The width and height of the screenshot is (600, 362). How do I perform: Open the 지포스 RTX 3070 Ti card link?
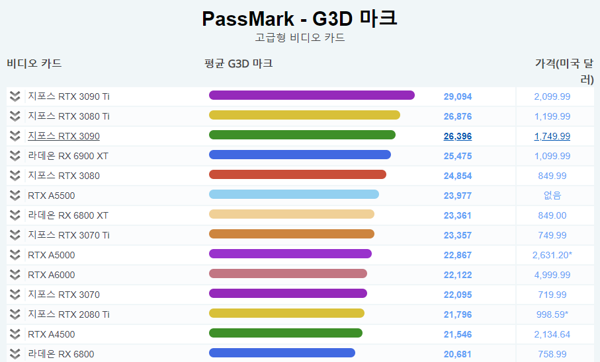69,235
